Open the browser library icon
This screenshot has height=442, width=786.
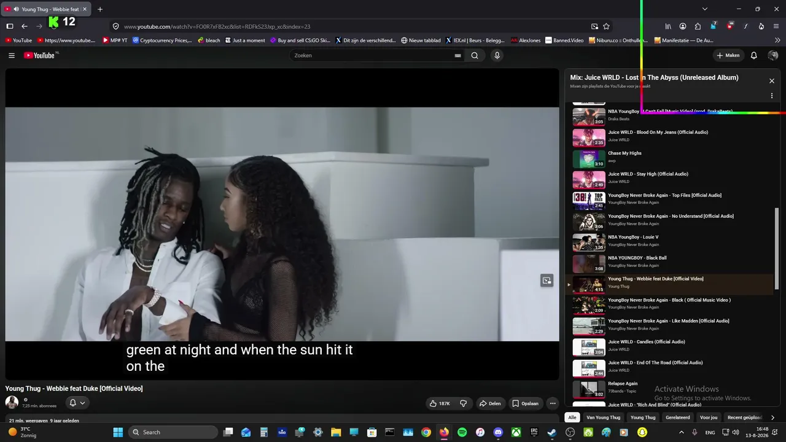(668, 26)
